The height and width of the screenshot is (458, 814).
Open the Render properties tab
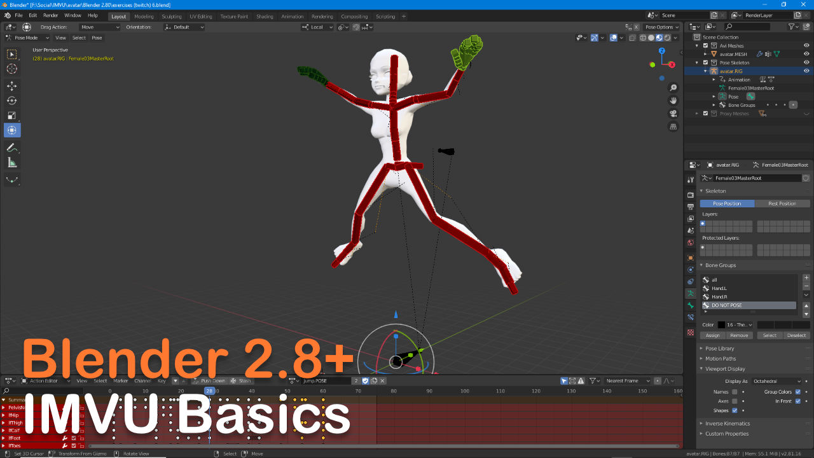point(691,195)
